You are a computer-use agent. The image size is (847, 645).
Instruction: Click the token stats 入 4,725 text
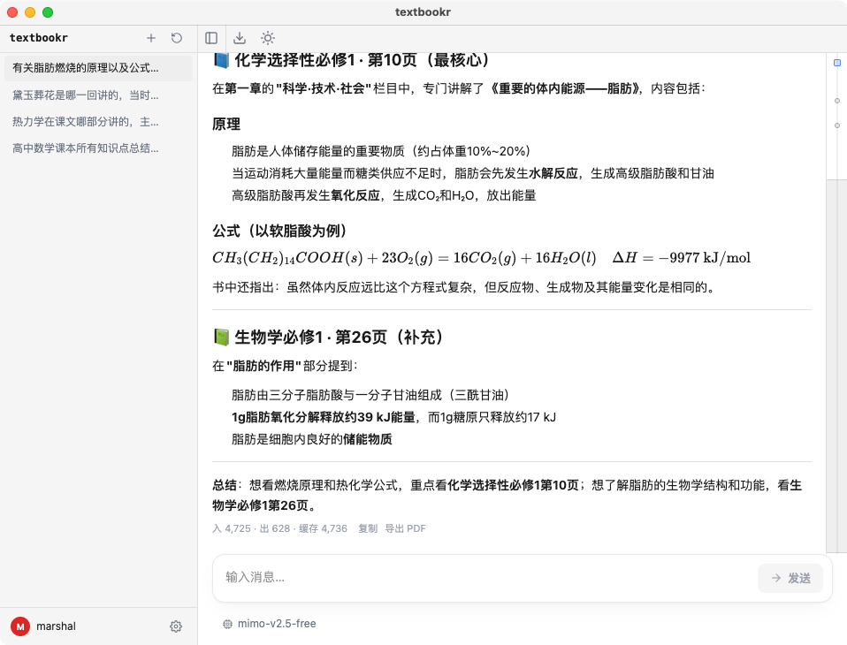279,528
